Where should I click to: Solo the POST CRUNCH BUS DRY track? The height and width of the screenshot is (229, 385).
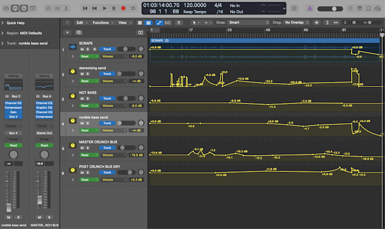(x=88, y=172)
